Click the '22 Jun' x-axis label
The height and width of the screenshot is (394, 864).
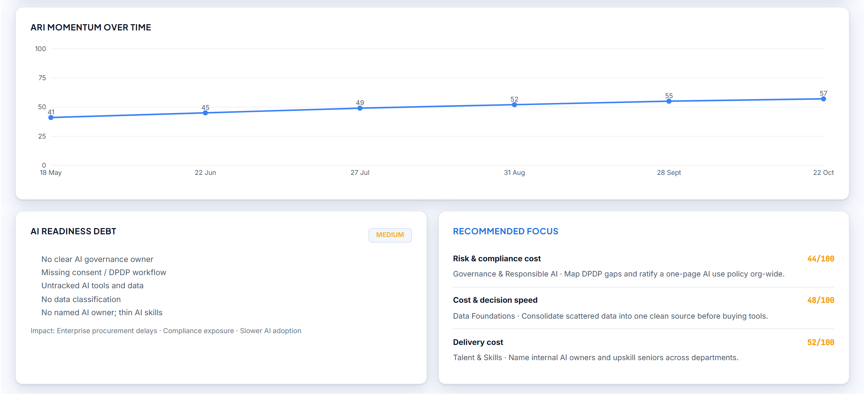[205, 172]
